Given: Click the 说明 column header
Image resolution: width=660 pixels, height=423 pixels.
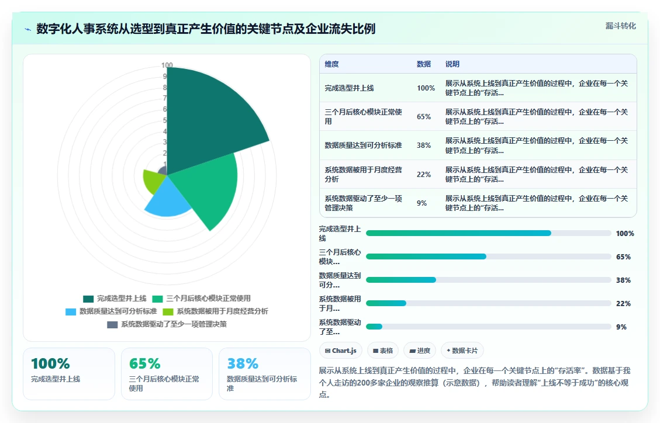Looking at the screenshot, I should tap(452, 64).
